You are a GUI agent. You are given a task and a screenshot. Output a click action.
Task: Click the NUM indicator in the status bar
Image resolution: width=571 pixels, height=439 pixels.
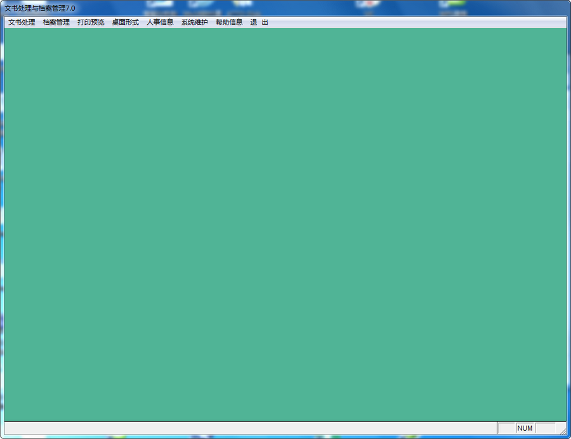[525, 429]
